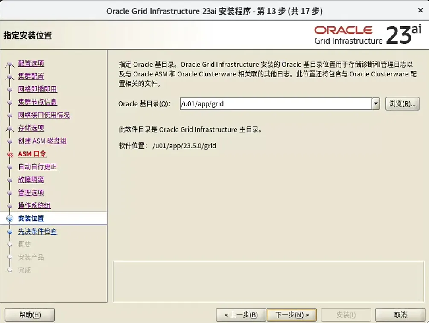Click the 下一步(N) button

coord(292,314)
